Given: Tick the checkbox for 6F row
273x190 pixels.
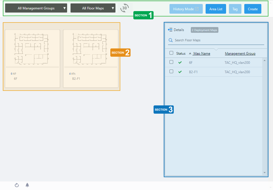Looking at the screenshot, I should point(171,62).
